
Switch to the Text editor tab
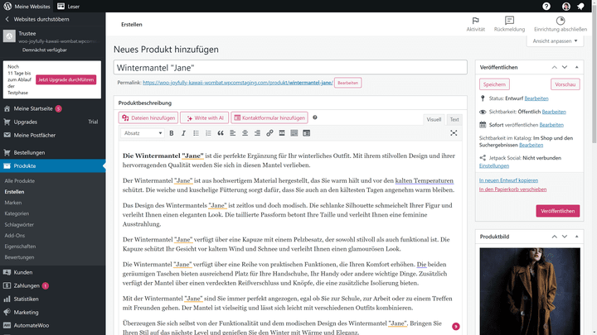[x=454, y=120]
